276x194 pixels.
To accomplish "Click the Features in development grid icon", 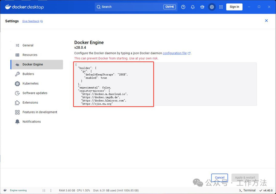I will tap(17, 112).
